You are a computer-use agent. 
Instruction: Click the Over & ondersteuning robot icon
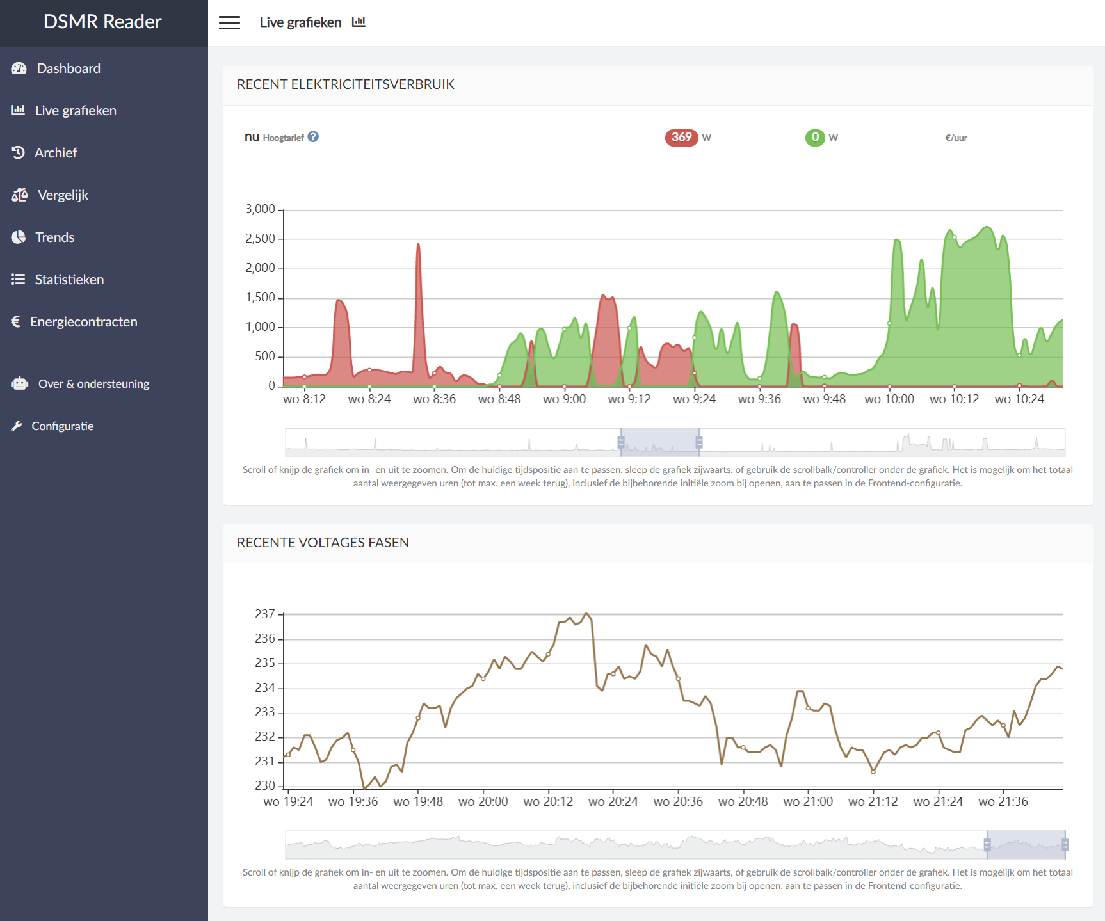pyautogui.click(x=19, y=383)
